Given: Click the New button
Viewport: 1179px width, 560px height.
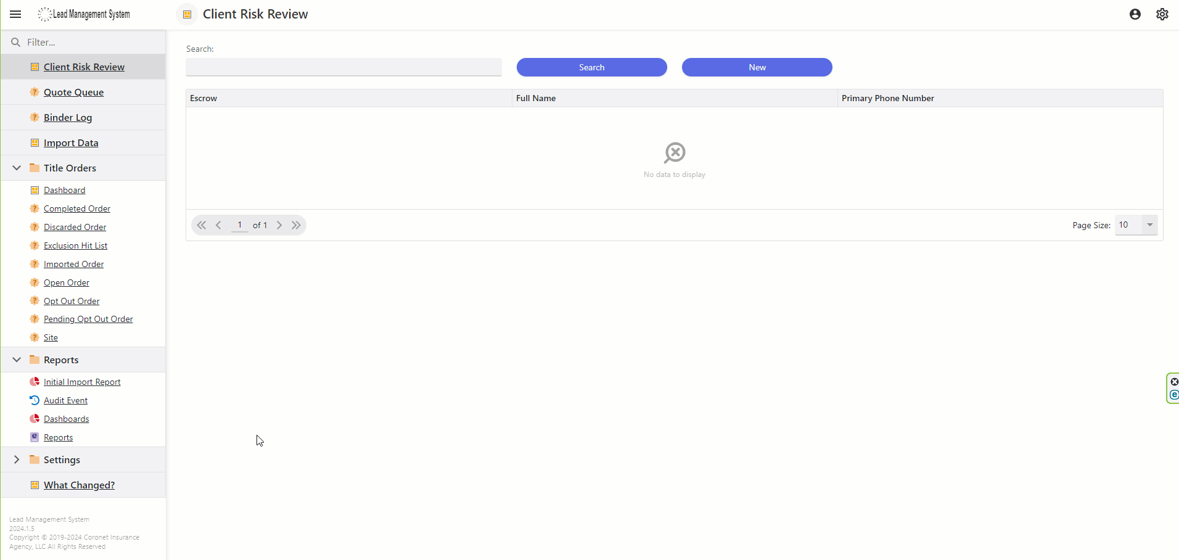Looking at the screenshot, I should tap(757, 67).
